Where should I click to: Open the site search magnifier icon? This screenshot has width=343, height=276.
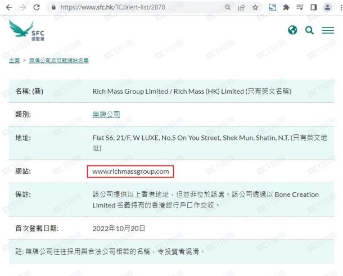coord(309,30)
